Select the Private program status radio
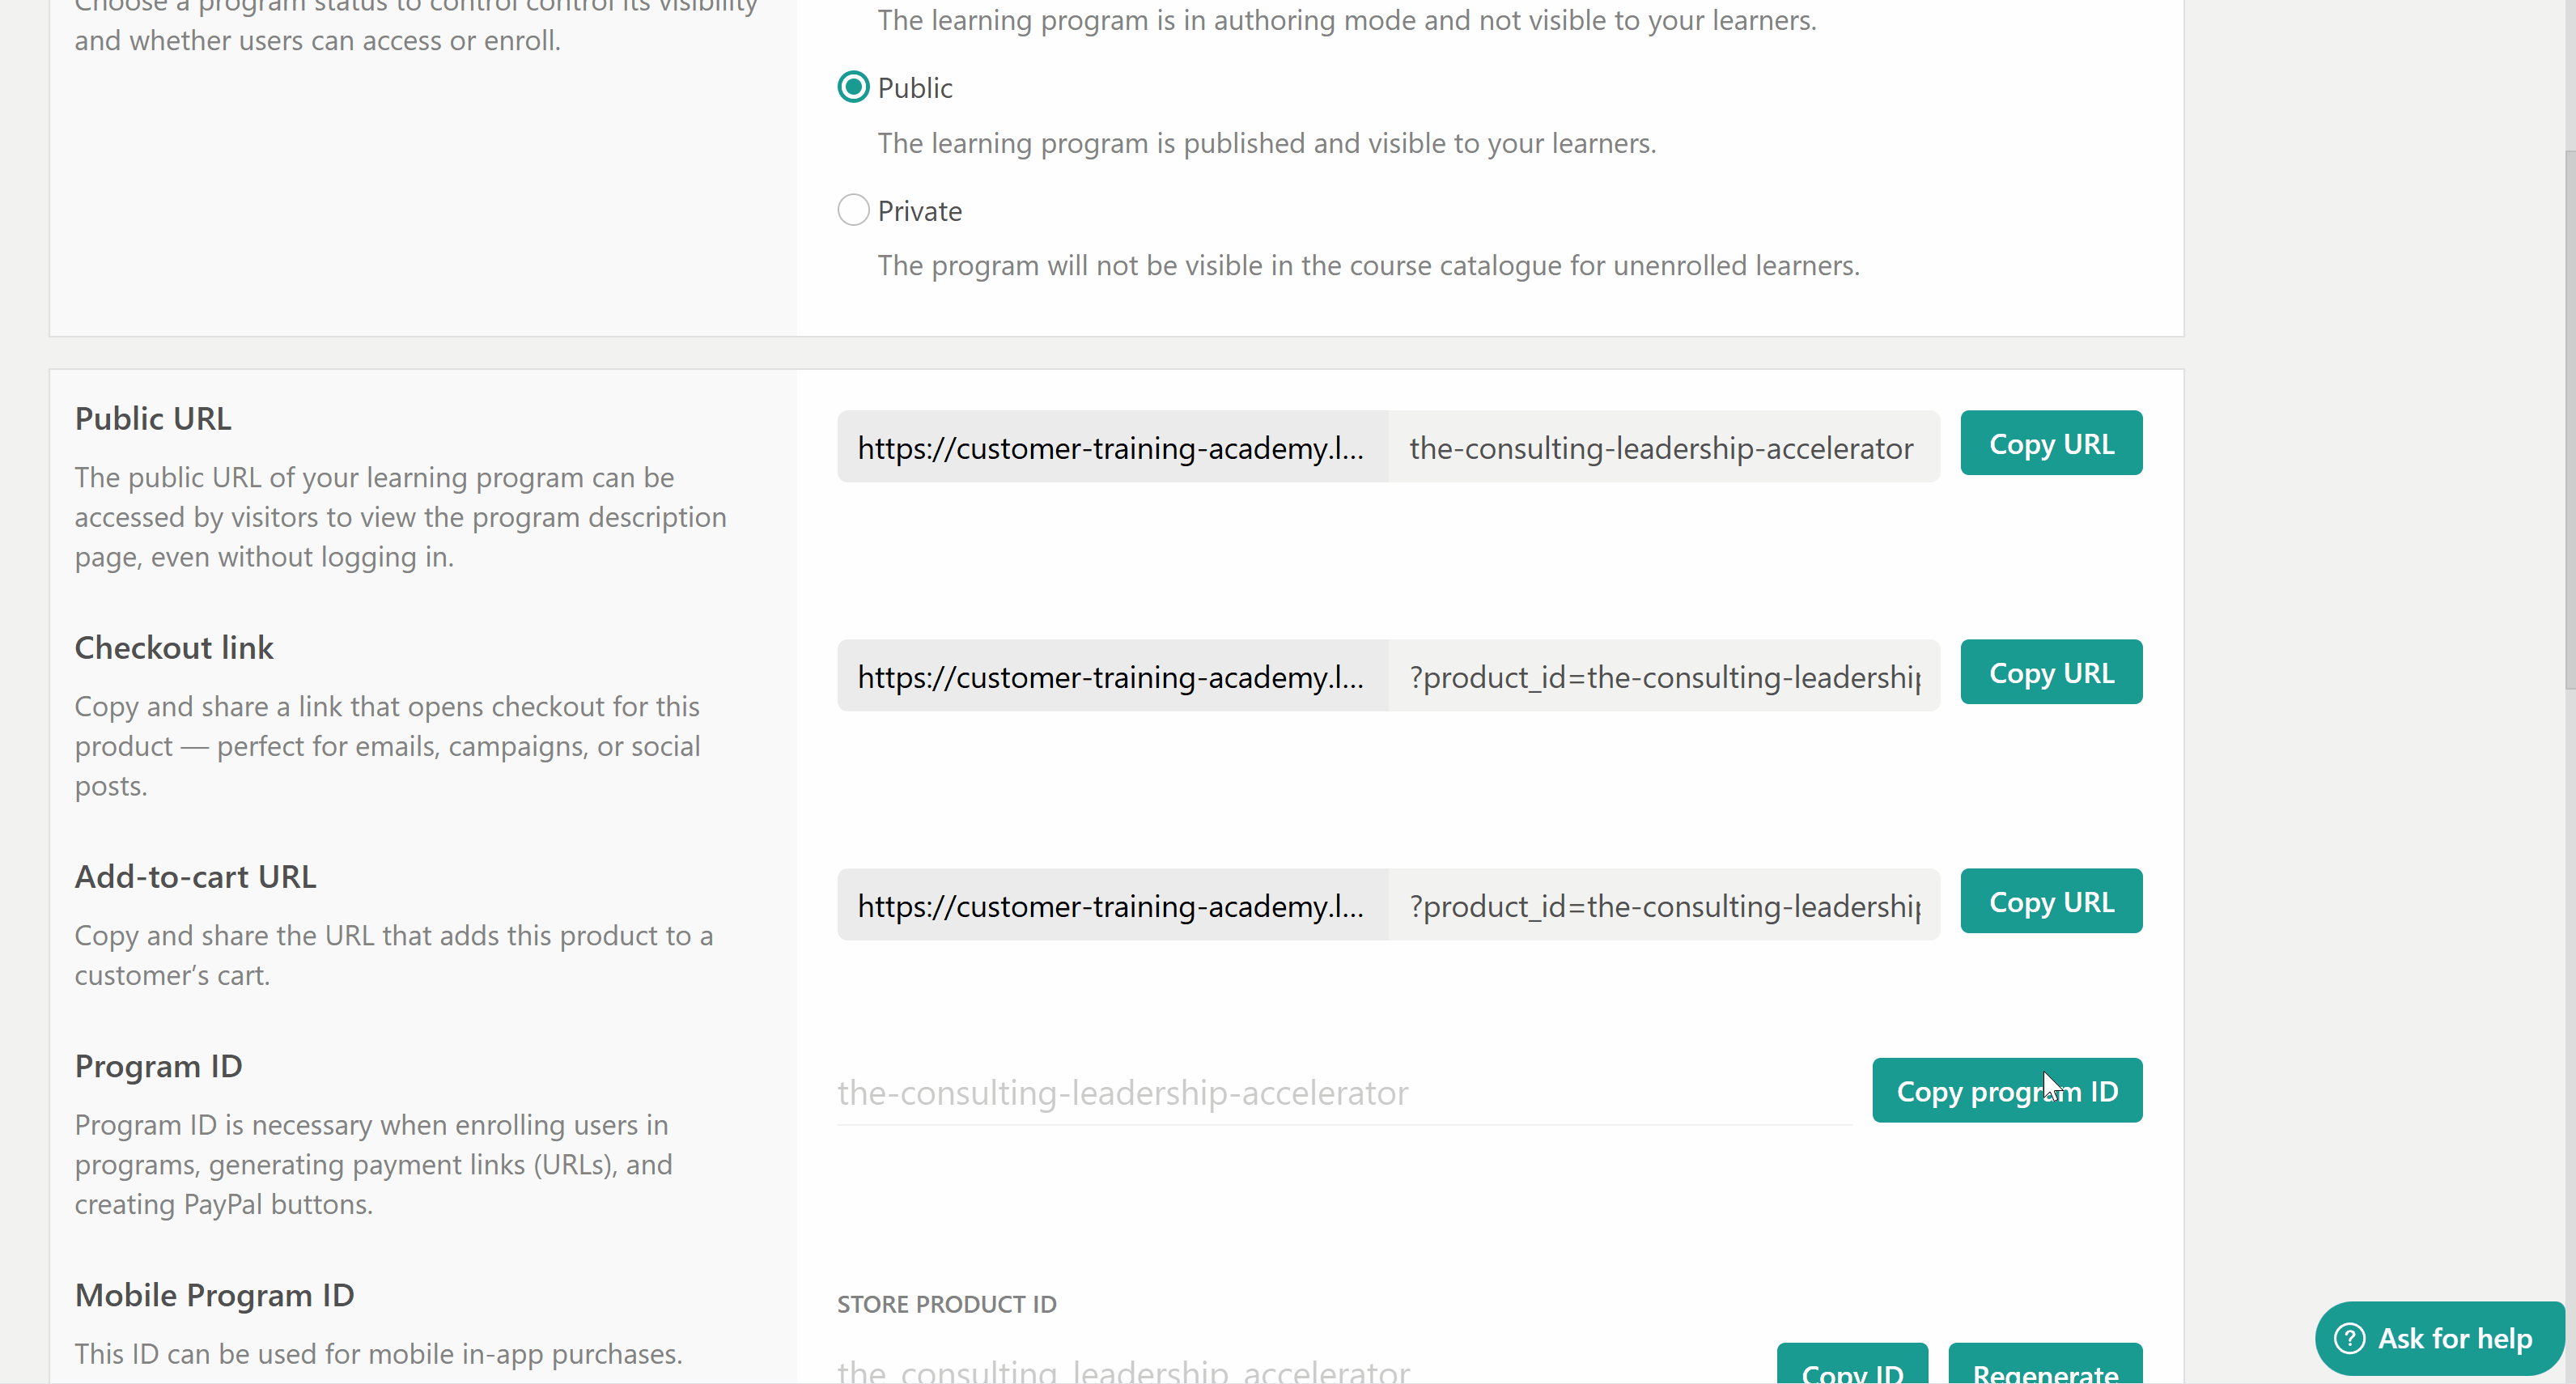The image size is (2576, 1384). (853, 210)
